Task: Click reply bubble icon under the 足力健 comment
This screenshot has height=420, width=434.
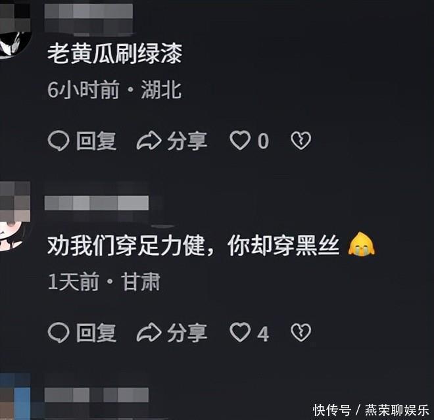Action: point(59,333)
